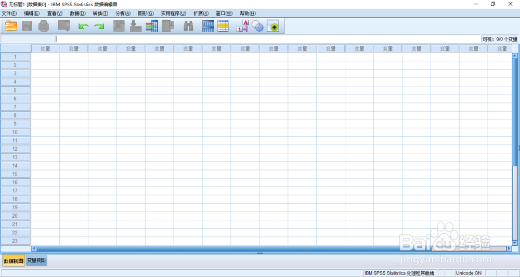Open the 分析(A) menu
The height and width of the screenshot is (277, 520).
123,14
